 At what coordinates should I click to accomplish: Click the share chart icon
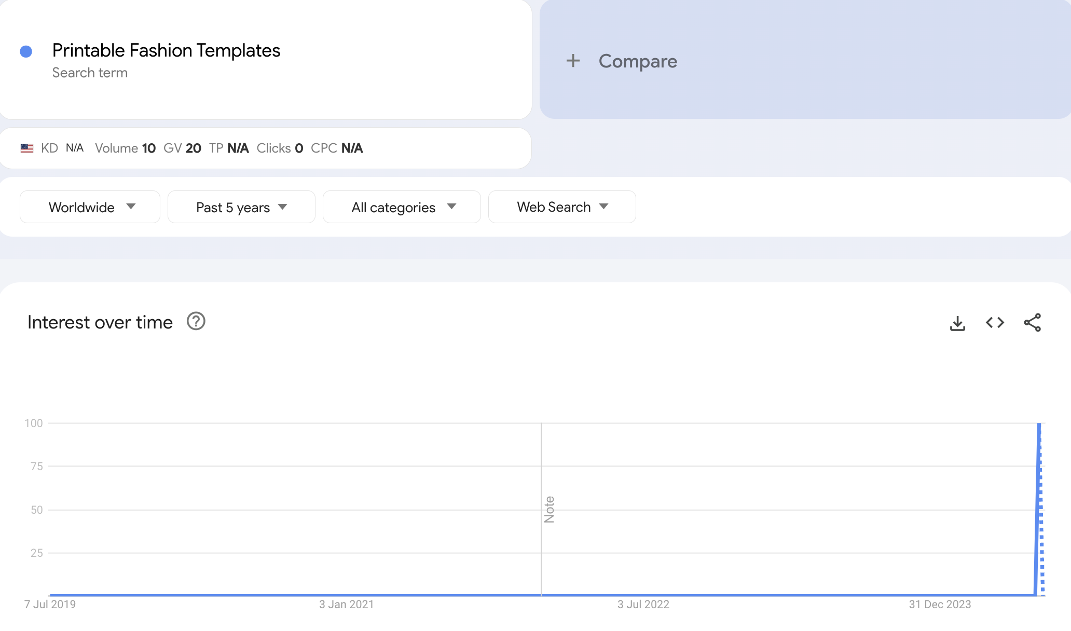[x=1032, y=323]
